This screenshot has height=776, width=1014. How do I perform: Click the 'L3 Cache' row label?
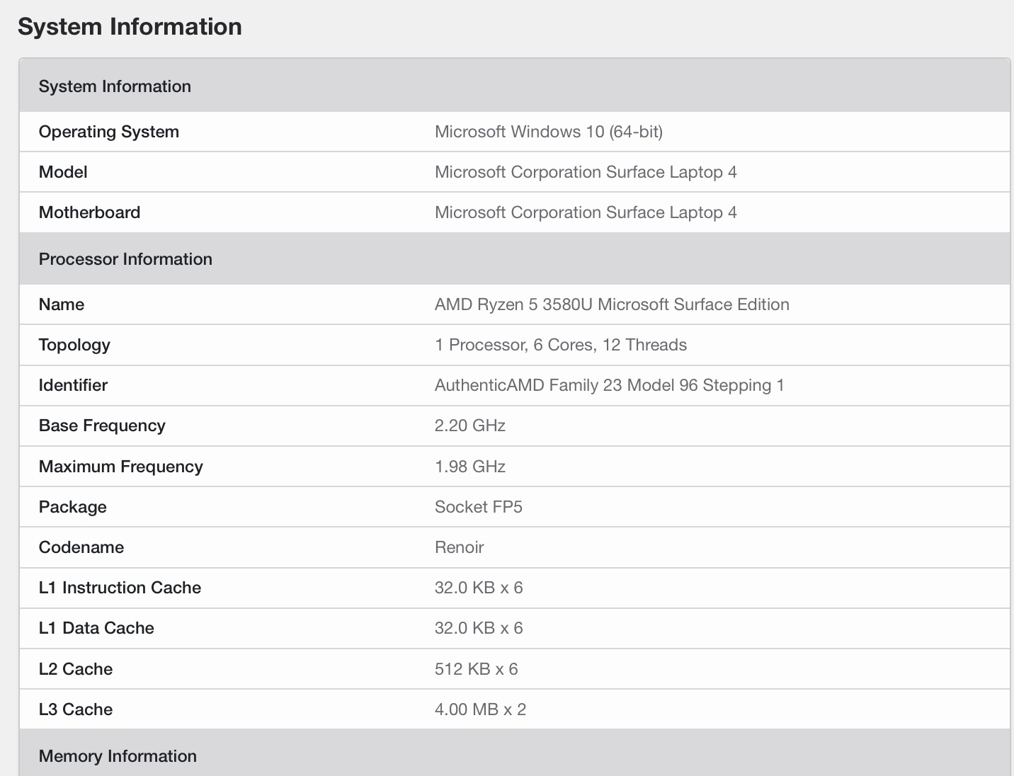click(76, 709)
